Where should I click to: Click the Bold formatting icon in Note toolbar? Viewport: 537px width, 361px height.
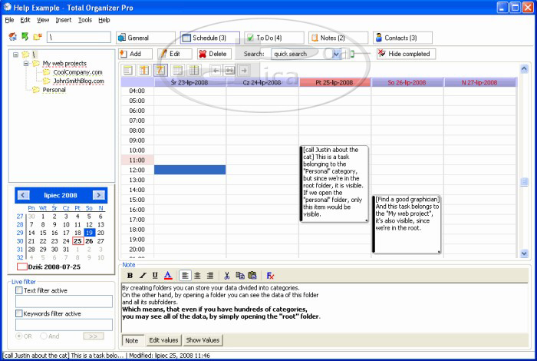(x=130, y=275)
